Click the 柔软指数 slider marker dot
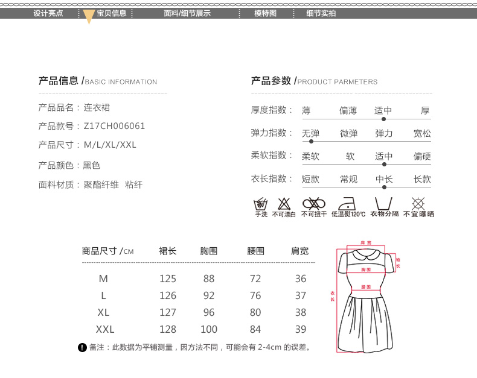 pos(384,165)
